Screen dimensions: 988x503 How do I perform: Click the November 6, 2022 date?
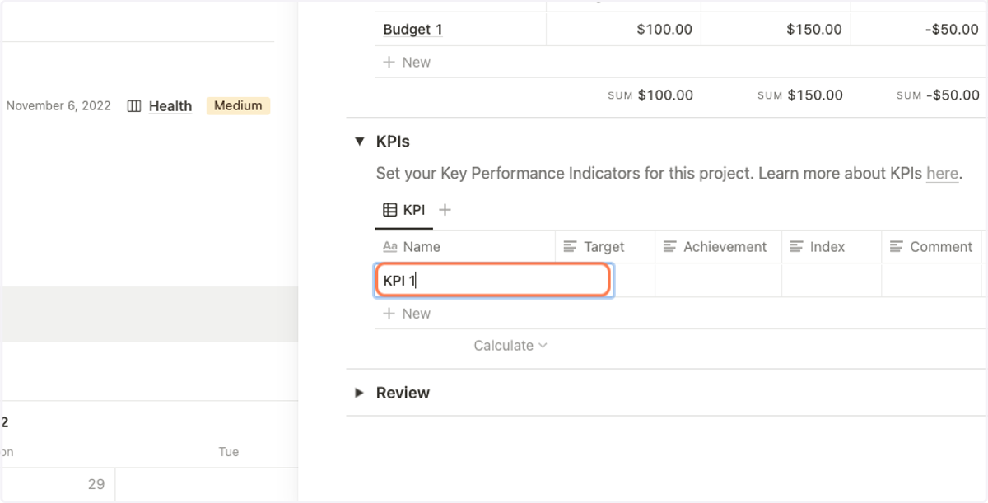click(58, 105)
